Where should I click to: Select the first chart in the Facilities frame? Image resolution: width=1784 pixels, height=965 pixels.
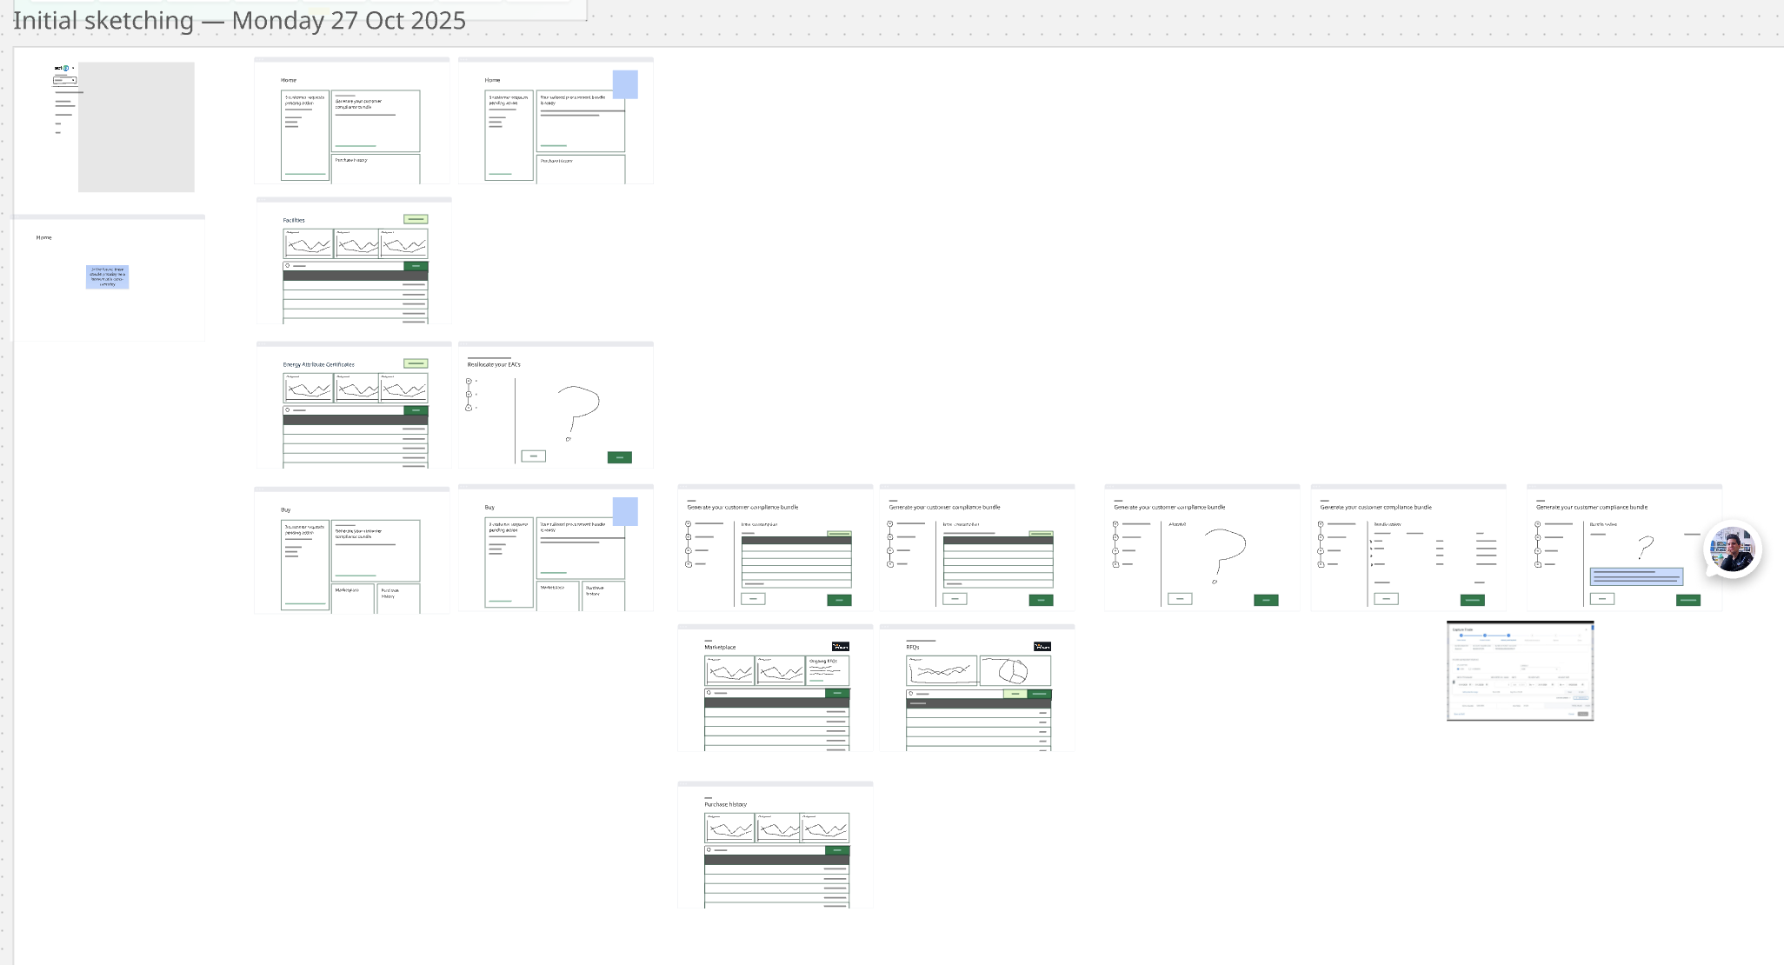point(308,243)
